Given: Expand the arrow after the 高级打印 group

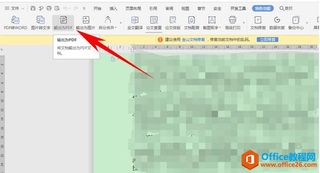Looking at the screenshot, I should click(x=243, y=23).
